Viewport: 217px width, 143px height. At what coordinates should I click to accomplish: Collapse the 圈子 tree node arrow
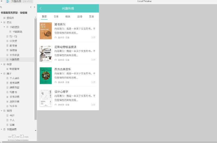tap(1, 73)
